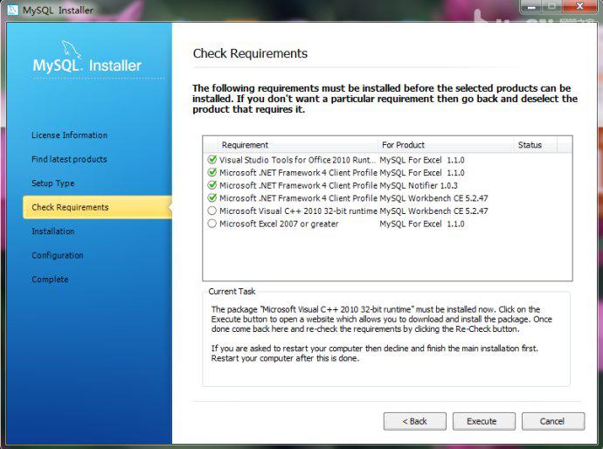
Task: Open the Installation step in sidebar
Action: (53, 231)
